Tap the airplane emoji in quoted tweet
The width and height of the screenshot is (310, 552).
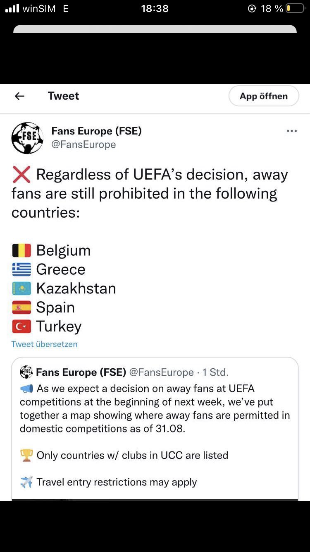26,482
